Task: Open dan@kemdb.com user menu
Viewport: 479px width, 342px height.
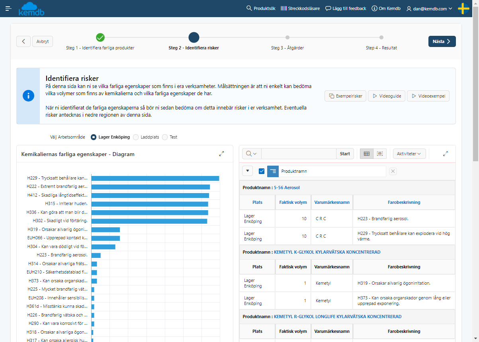Action: coord(429,8)
